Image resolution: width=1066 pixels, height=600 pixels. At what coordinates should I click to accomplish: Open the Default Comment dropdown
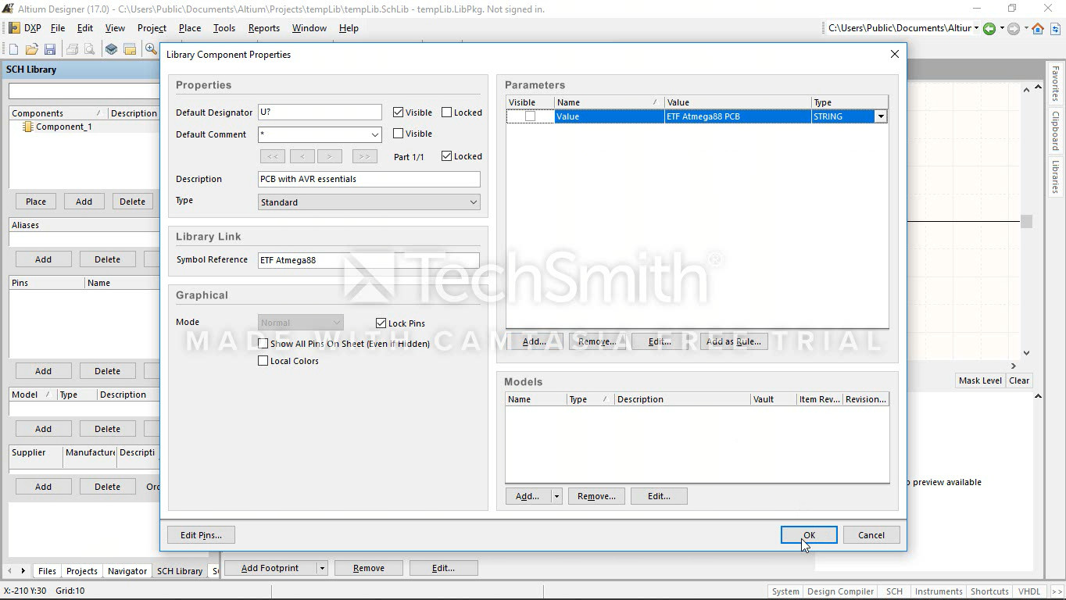pos(374,134)
